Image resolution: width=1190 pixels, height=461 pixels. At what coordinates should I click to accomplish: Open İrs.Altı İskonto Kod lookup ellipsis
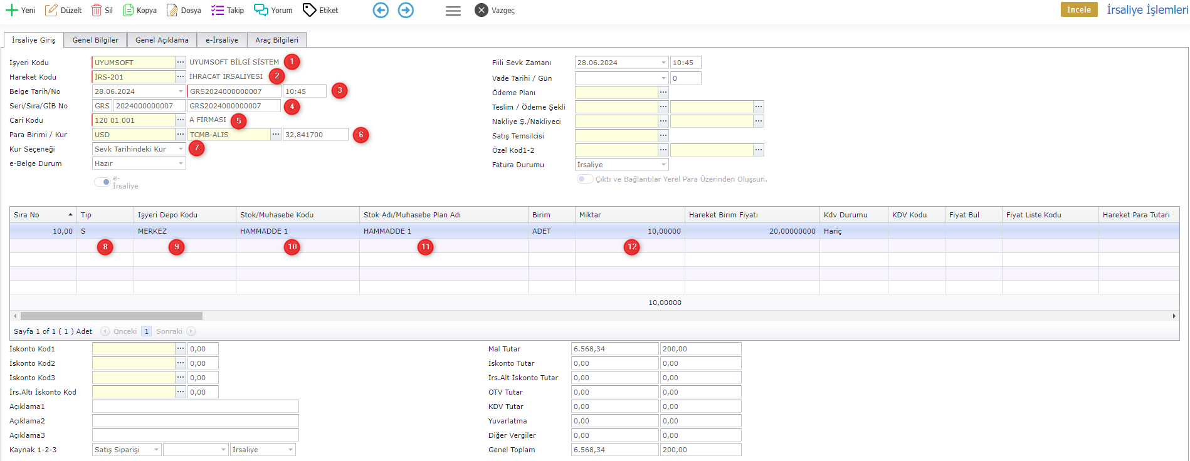(x=181, y=391)
